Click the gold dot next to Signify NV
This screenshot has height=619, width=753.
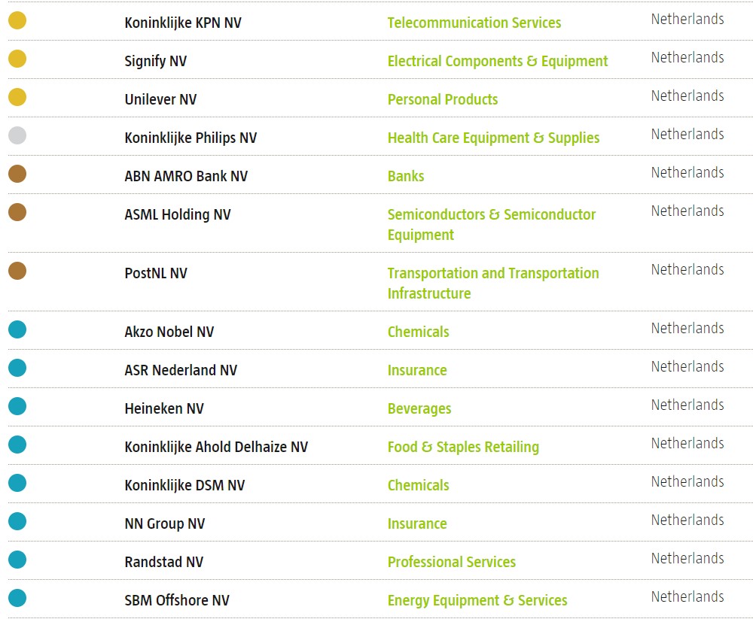coord(17,59)
